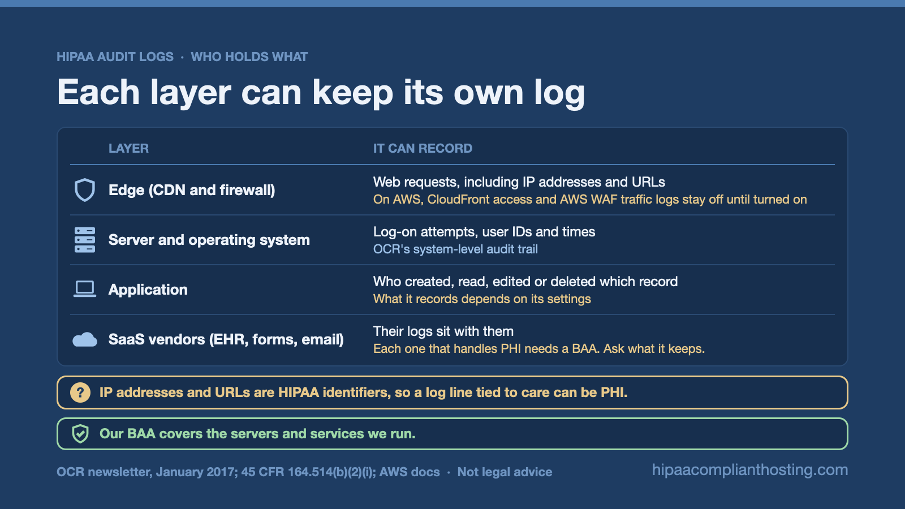
Task: Click the 'needs a BAA. Ask what it keeps' note
Action: coord(539,349)
